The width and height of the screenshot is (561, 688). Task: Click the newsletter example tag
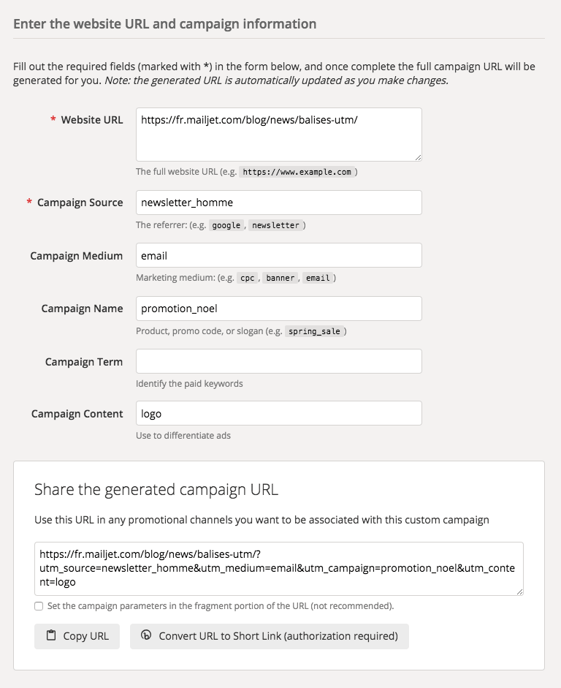pos(275,225)
